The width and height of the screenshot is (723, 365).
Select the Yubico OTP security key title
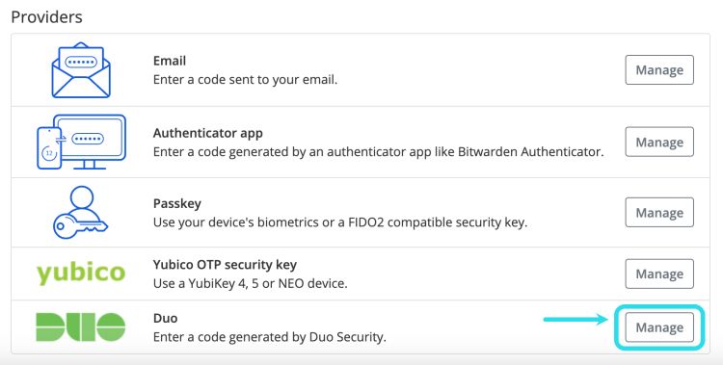coord(225,265)
